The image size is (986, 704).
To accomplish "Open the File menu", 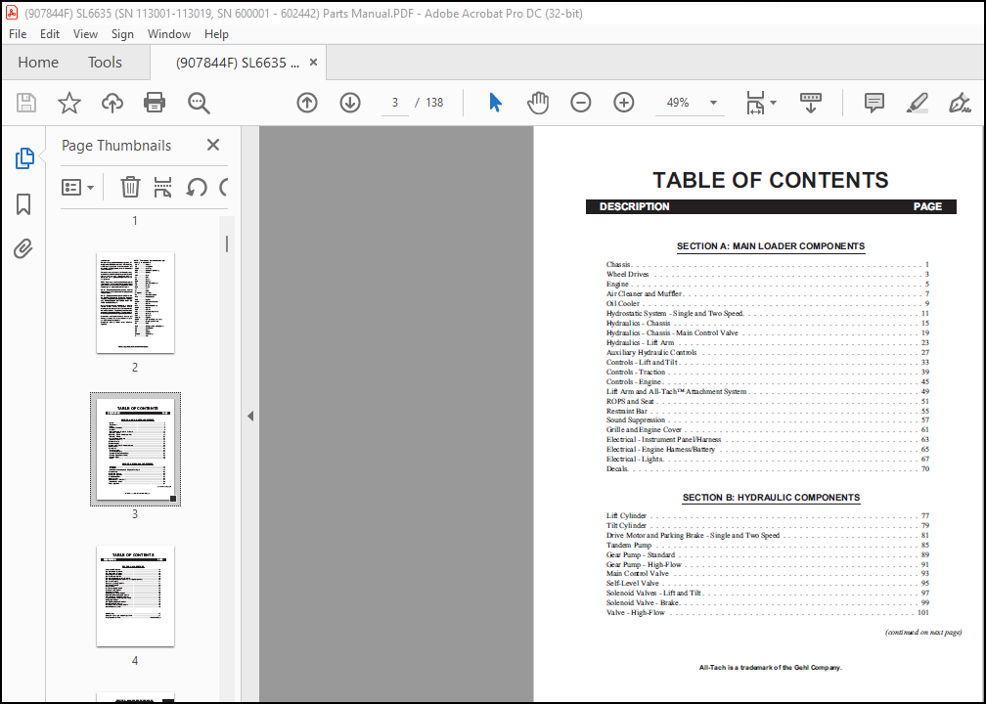I will (18, 34).
